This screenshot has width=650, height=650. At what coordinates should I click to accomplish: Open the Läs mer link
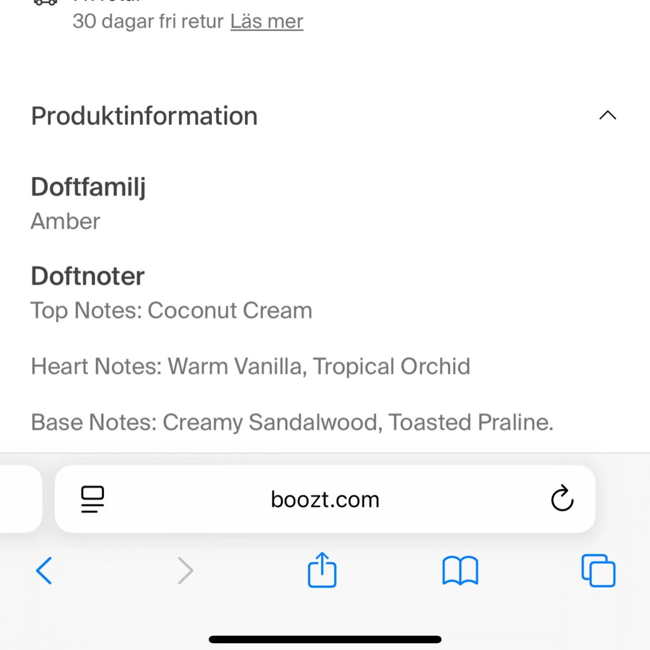coord(266,21)
